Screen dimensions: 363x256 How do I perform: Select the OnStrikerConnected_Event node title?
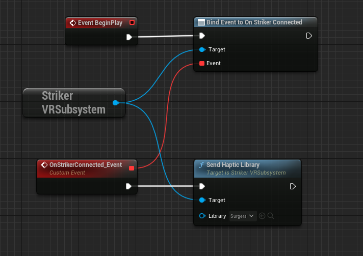pyautogui.click(x=86, y=165)
